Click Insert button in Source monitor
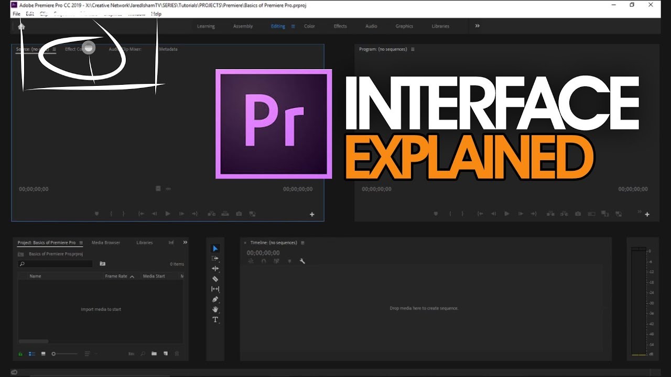 [211, 214]
